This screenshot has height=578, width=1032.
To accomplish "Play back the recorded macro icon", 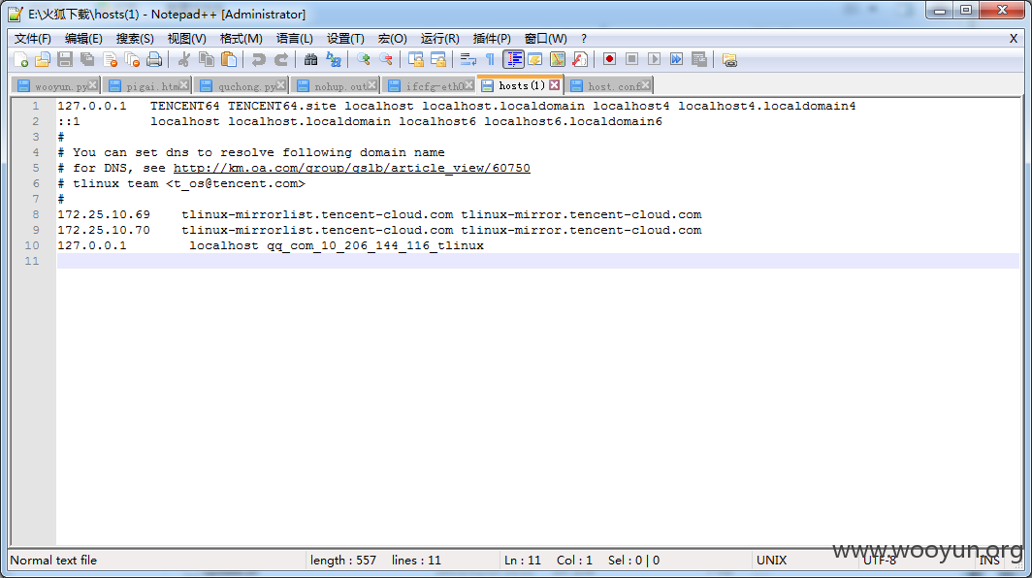I will [654, 60].
